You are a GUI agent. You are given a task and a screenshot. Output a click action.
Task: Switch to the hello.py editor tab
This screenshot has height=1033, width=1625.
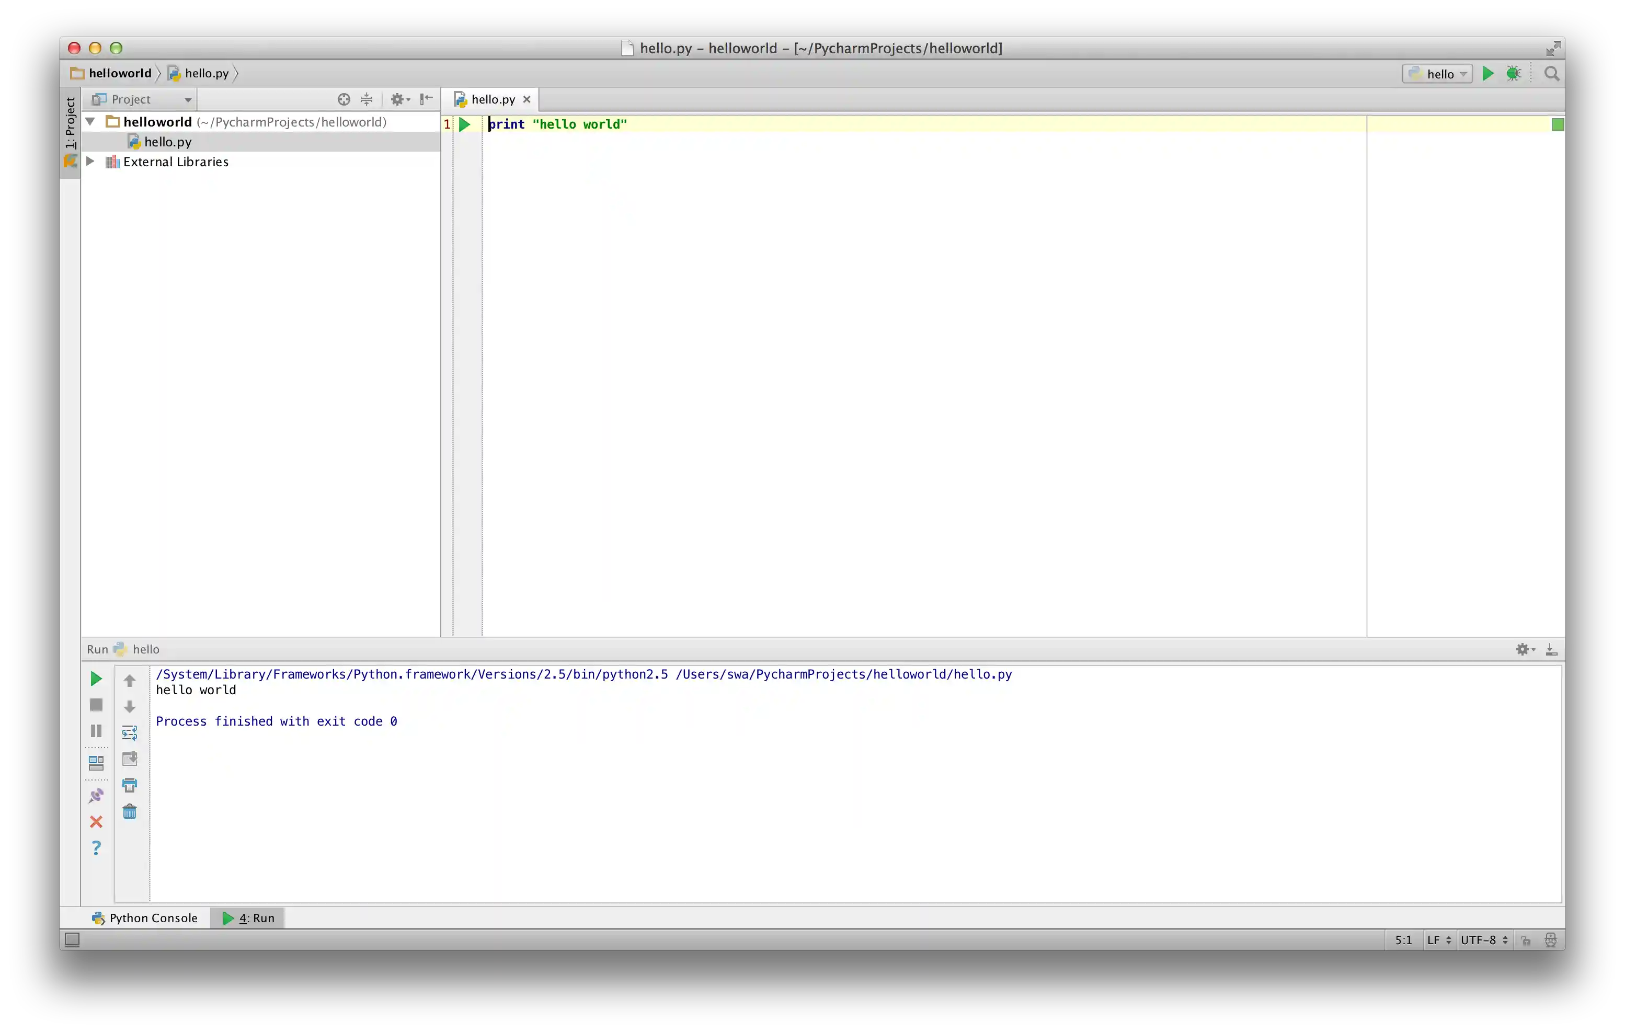(x=493, y=99)
